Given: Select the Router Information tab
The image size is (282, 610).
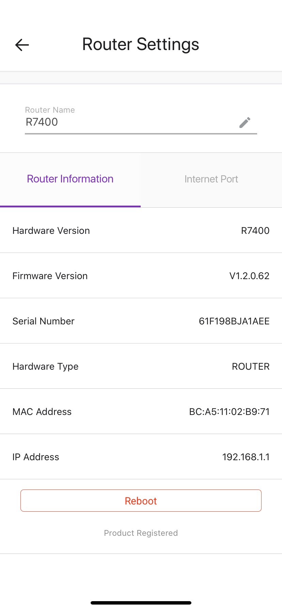Looking at the screenshot, I should [x=70, y=179].
